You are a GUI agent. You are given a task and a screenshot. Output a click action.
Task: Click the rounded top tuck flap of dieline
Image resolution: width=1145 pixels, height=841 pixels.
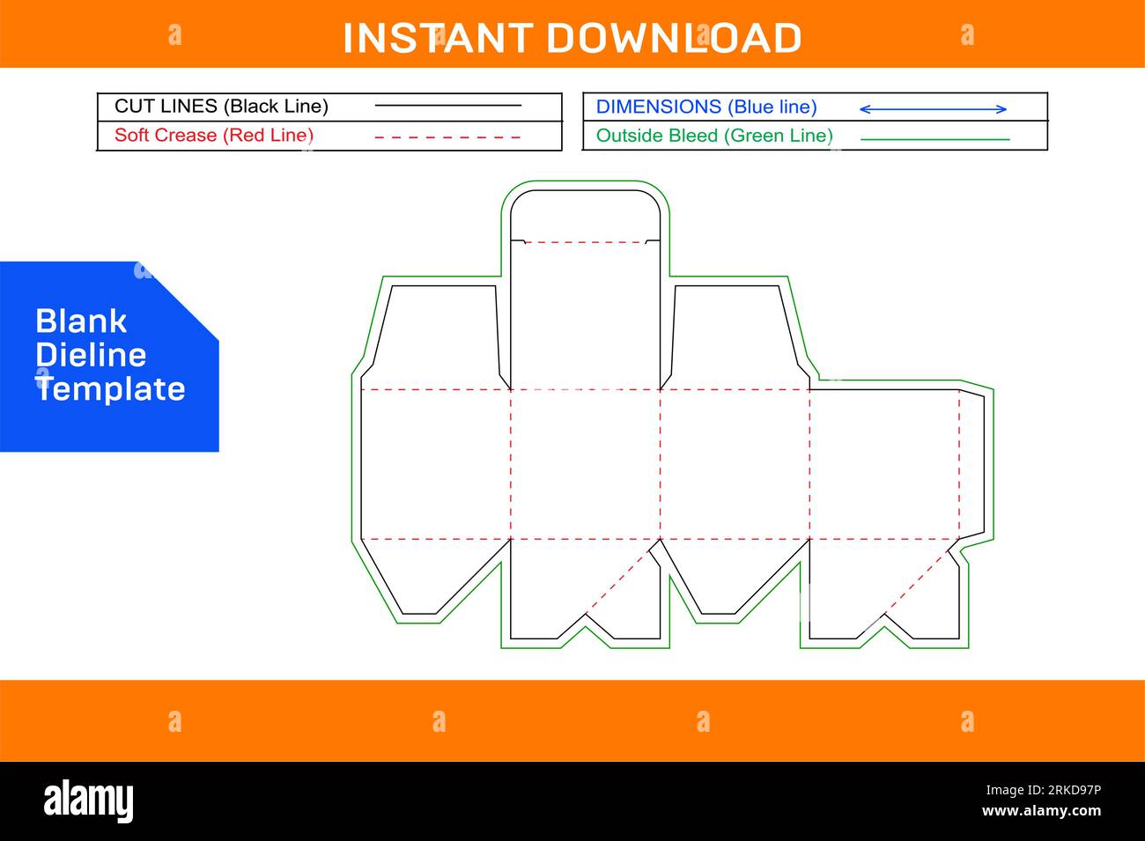tap(586, 216)
